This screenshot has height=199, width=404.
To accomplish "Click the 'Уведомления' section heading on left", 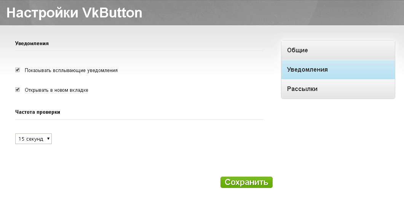I will coord(32,43).
